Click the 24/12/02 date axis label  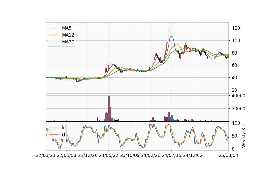(x=193, y=155)
